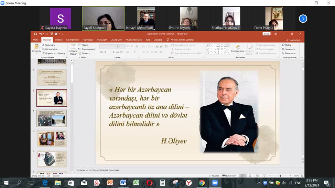The image size is (335, 188).
Task: Open Word from Windows taskbar
Action: 123,183
